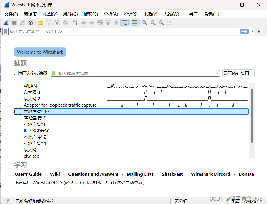Viewport: 267px width, 204px height.
Task: Jump to last packet icon
Action: click(116, 23)
